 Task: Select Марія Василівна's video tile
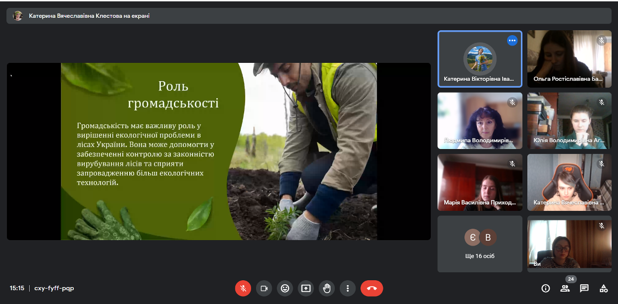point(479,182)
